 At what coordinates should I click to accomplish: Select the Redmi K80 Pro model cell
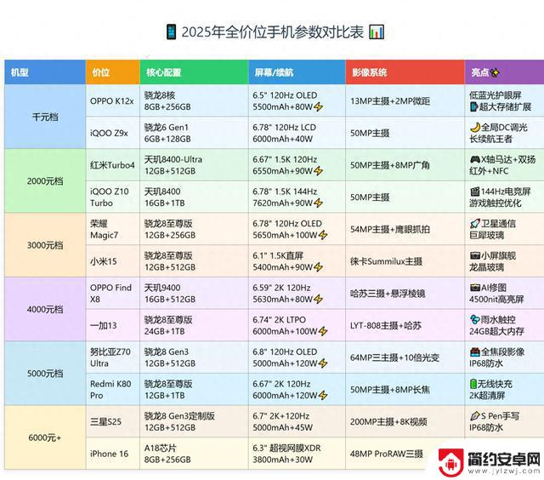[x=113, y=389]
